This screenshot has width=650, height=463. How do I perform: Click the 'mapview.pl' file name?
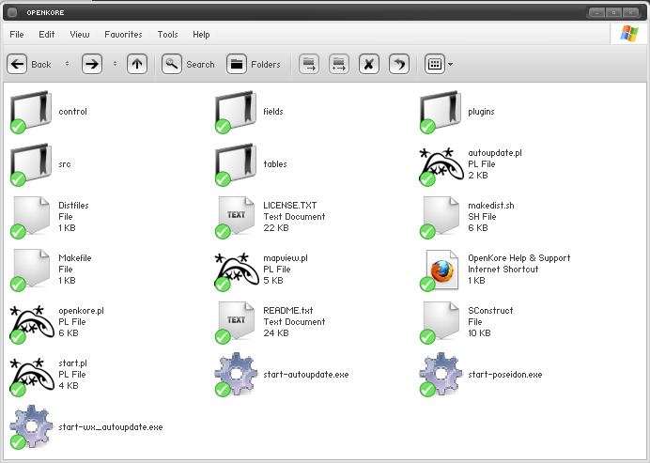(286, 258)
